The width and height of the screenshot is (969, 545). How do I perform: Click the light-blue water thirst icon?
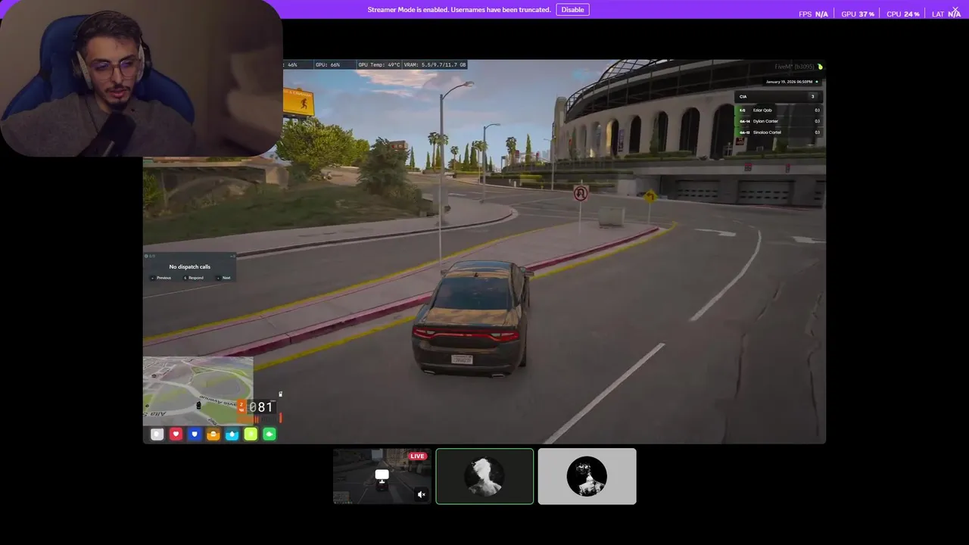pos(232,434)
